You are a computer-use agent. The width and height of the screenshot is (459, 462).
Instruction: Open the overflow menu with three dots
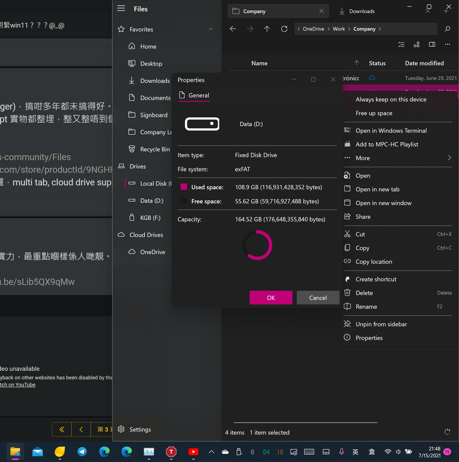(x=447, y=44)
